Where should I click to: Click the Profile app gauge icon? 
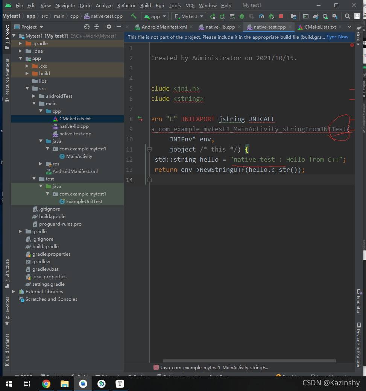[x=261, y=17]
